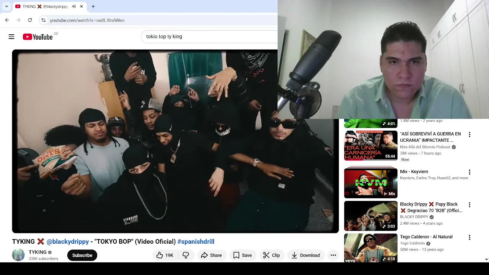
Task: Click the 'New' badge on podcast video
Action: [x=405, y=160]
